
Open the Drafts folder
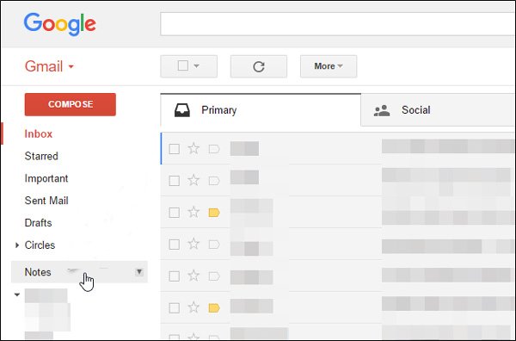coord(38,223)
